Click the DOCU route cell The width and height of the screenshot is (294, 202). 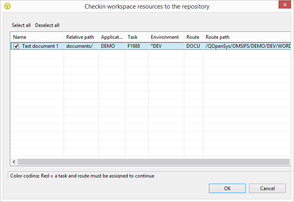193,46
